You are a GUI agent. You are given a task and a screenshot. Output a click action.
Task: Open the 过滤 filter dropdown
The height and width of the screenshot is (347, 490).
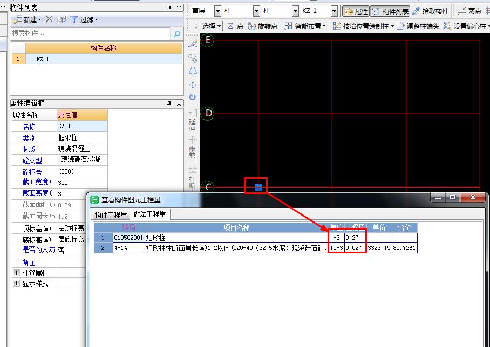coord(84,19)
